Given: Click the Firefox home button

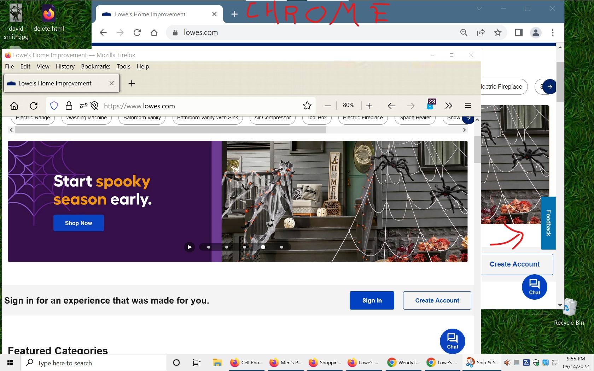Looking at the screenshot, I should (x=14, y=106).
